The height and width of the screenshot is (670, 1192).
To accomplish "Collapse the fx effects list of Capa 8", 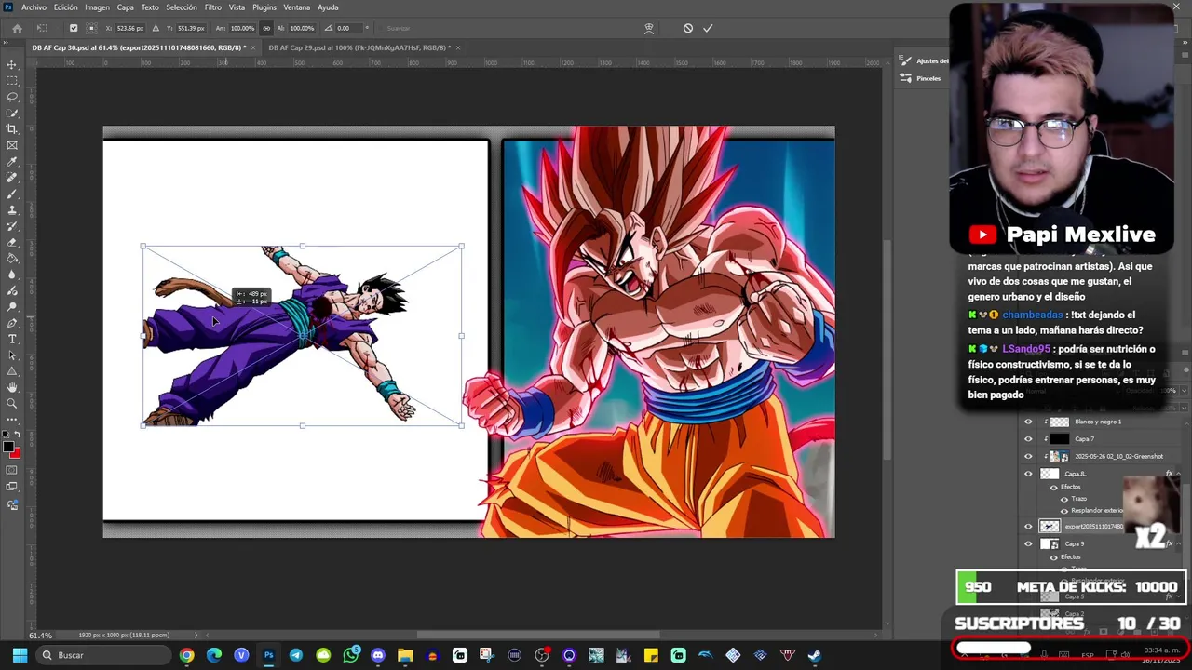I will pos(1179,474).
